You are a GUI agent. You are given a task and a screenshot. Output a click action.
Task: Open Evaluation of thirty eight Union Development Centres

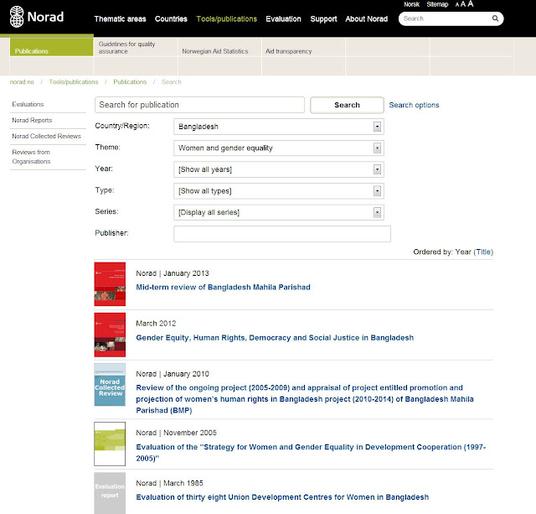click(x=282, y=497)
